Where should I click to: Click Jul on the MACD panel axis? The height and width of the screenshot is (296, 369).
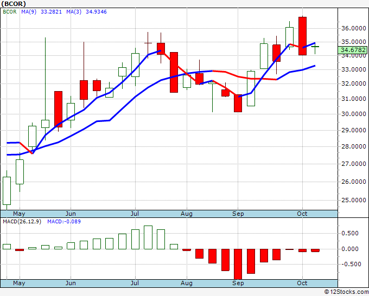pyautogui.click(x=135, y=283)
